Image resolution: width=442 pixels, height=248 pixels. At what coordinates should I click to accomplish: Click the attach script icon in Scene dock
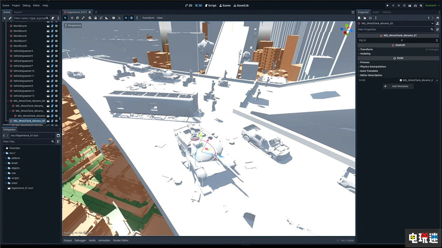(53, 18)
